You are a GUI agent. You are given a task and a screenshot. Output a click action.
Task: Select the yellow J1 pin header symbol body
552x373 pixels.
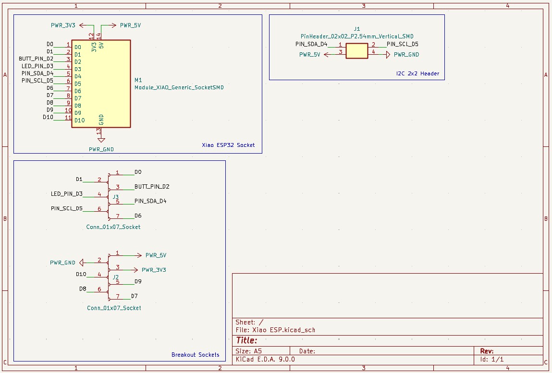coord(356,51)
